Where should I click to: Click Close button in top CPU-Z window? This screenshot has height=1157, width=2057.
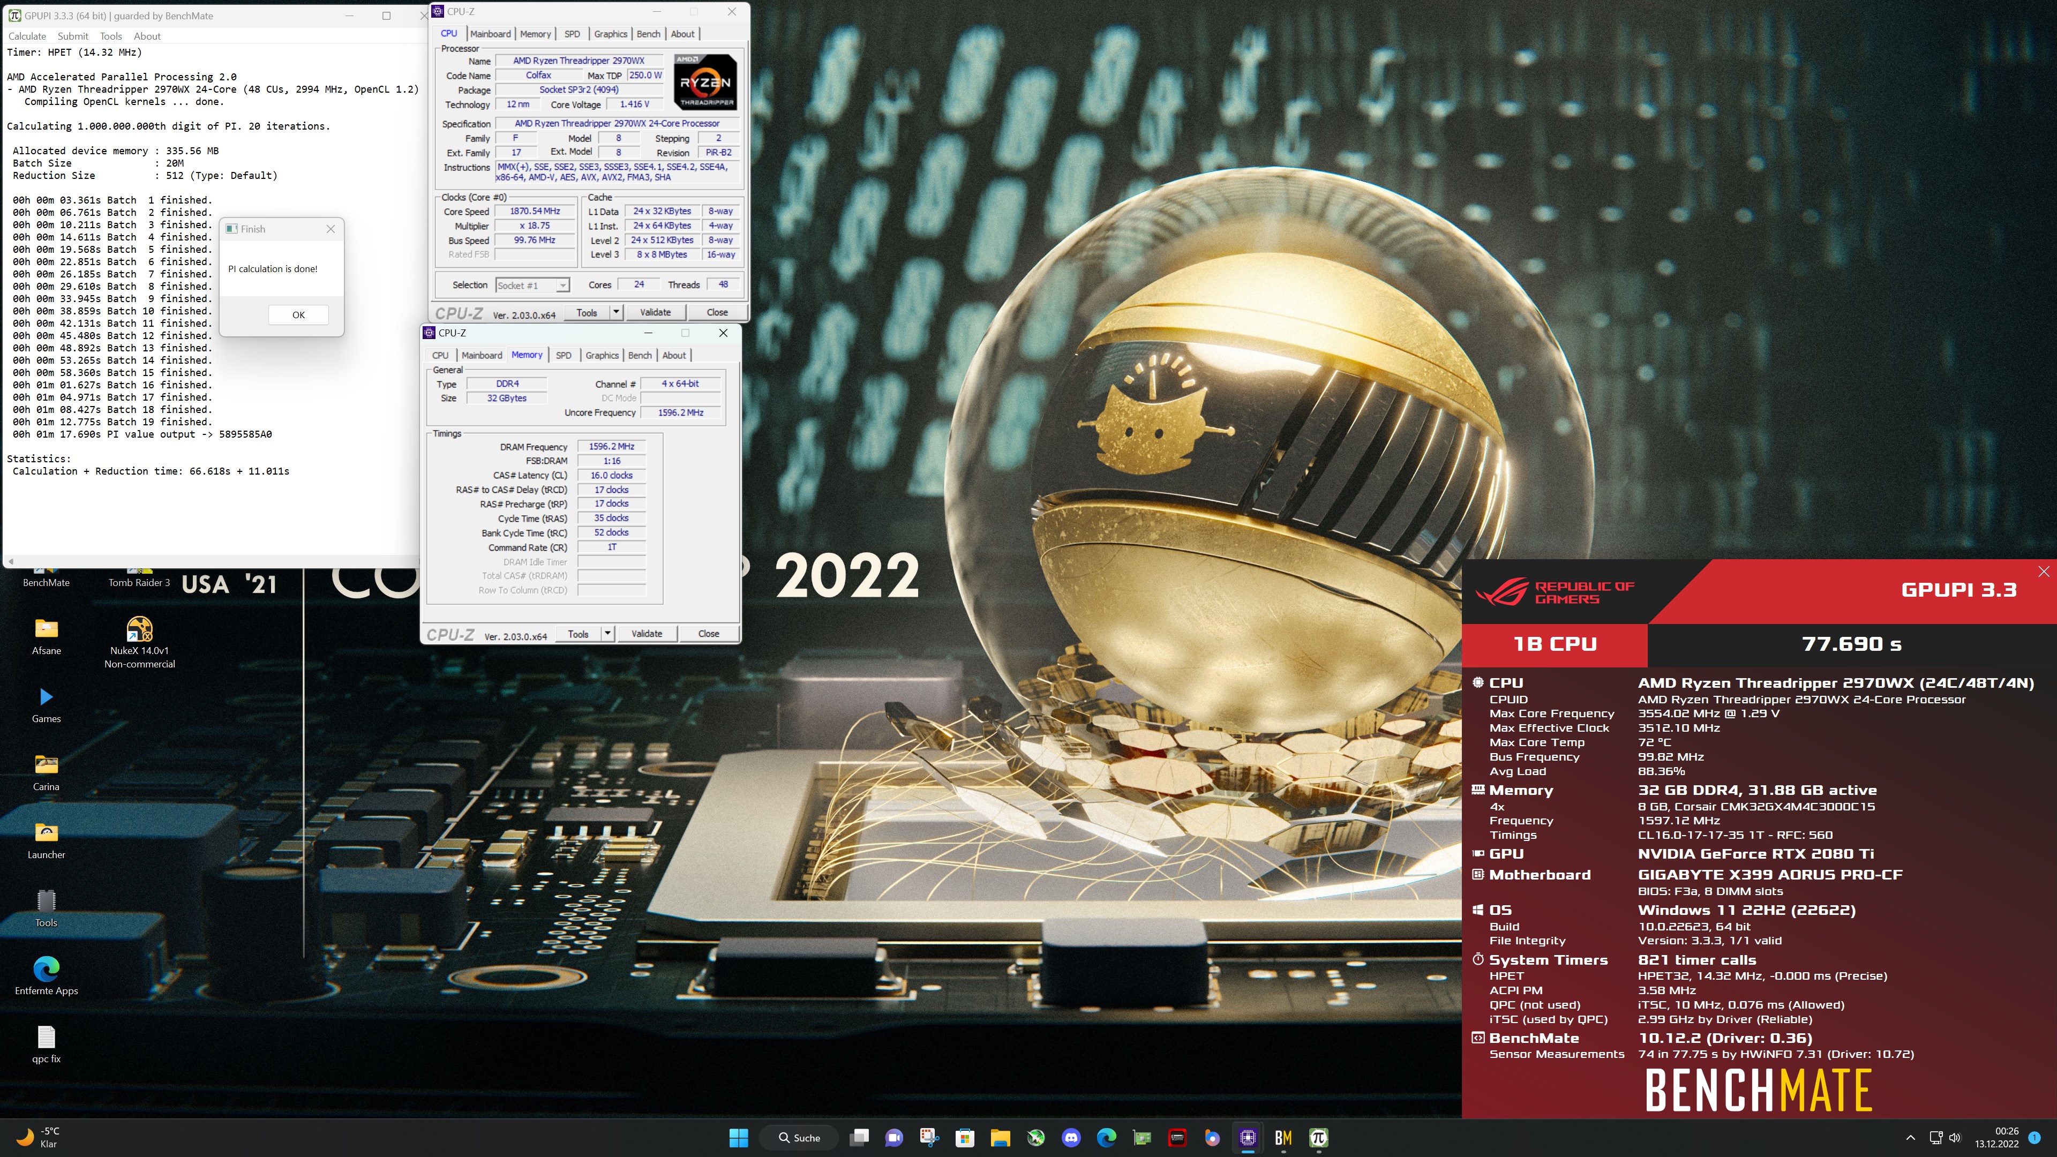click(x=717, y=312)
